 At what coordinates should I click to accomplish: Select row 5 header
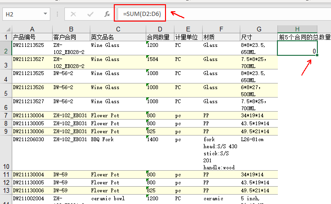[x=6, y=91]
